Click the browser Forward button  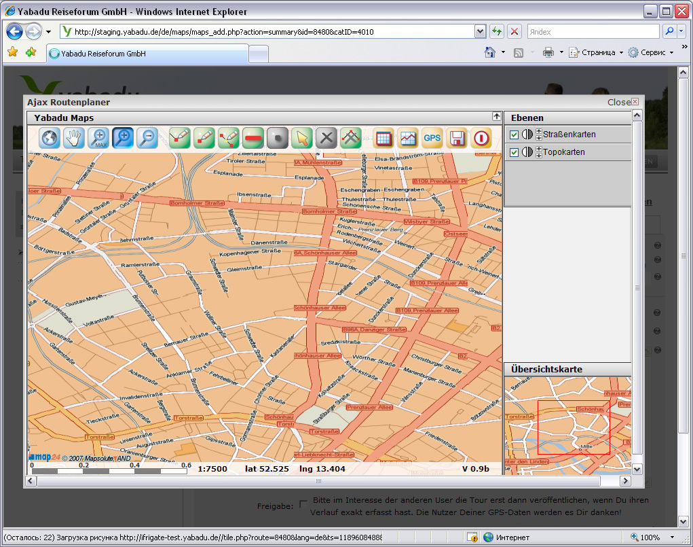point(33,31)
